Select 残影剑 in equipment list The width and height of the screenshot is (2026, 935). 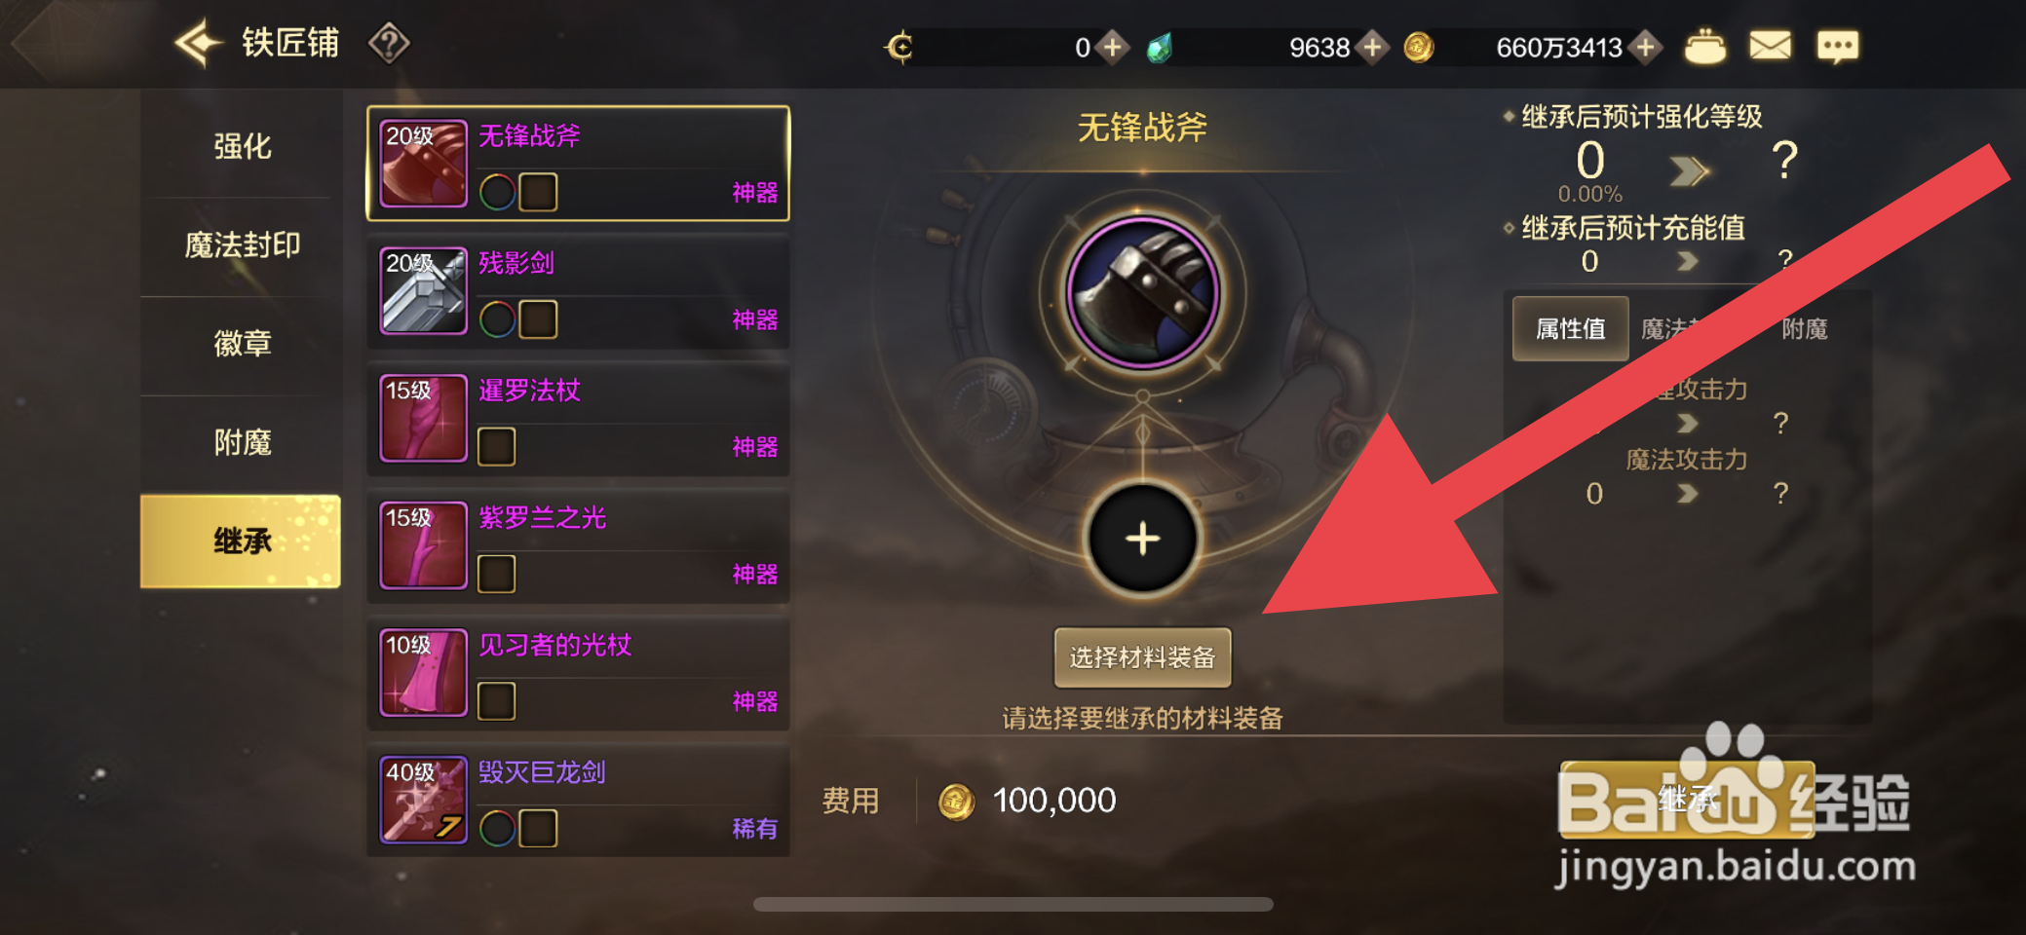click(x=578, y=291)
